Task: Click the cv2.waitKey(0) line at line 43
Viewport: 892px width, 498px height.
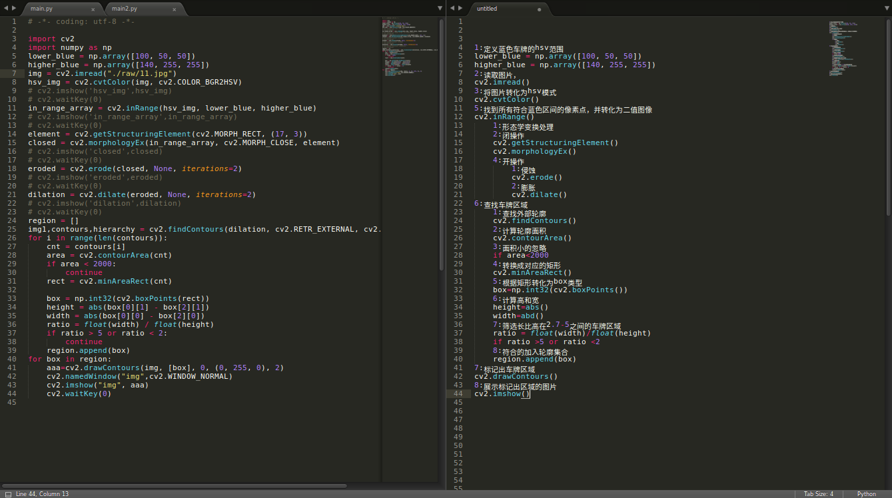Action: coord(79,393)
